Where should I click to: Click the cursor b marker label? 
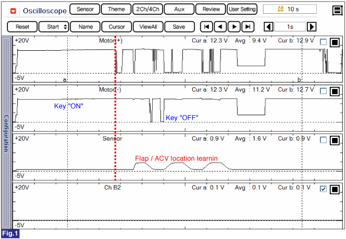(299, 80)
